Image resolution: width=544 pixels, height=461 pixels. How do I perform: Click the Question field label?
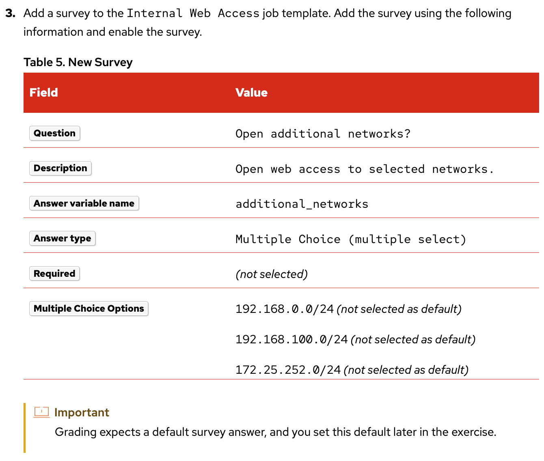click(55, 134)
